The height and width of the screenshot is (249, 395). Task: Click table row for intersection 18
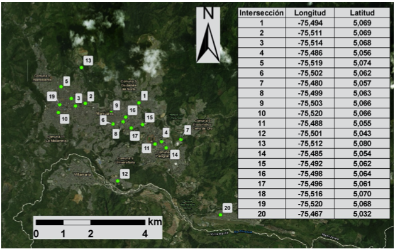(314, 194)
